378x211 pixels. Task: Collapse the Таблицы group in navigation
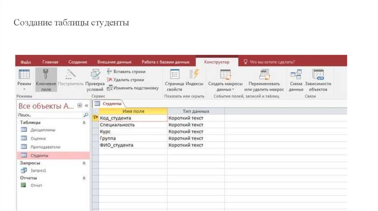coord(84,122)
